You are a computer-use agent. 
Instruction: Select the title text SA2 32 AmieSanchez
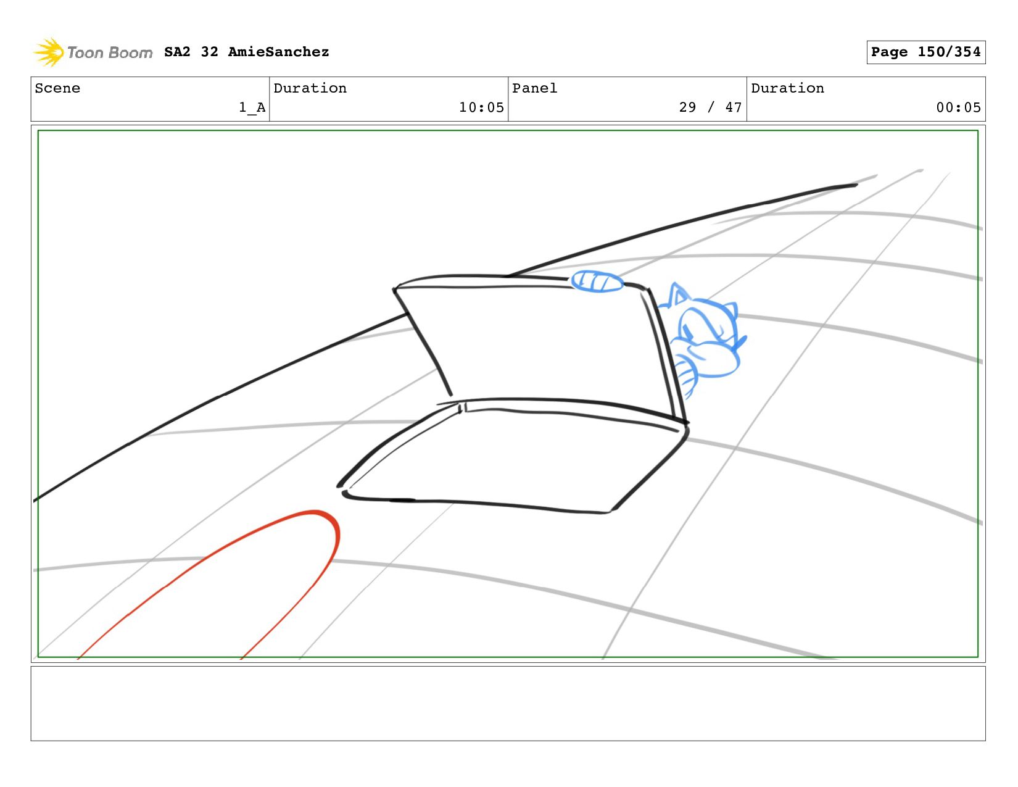pos(246,52)
